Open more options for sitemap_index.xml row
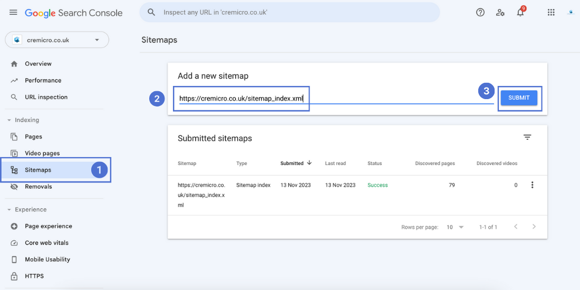Viewport: 580px width, 290px height. coord(533,185)
